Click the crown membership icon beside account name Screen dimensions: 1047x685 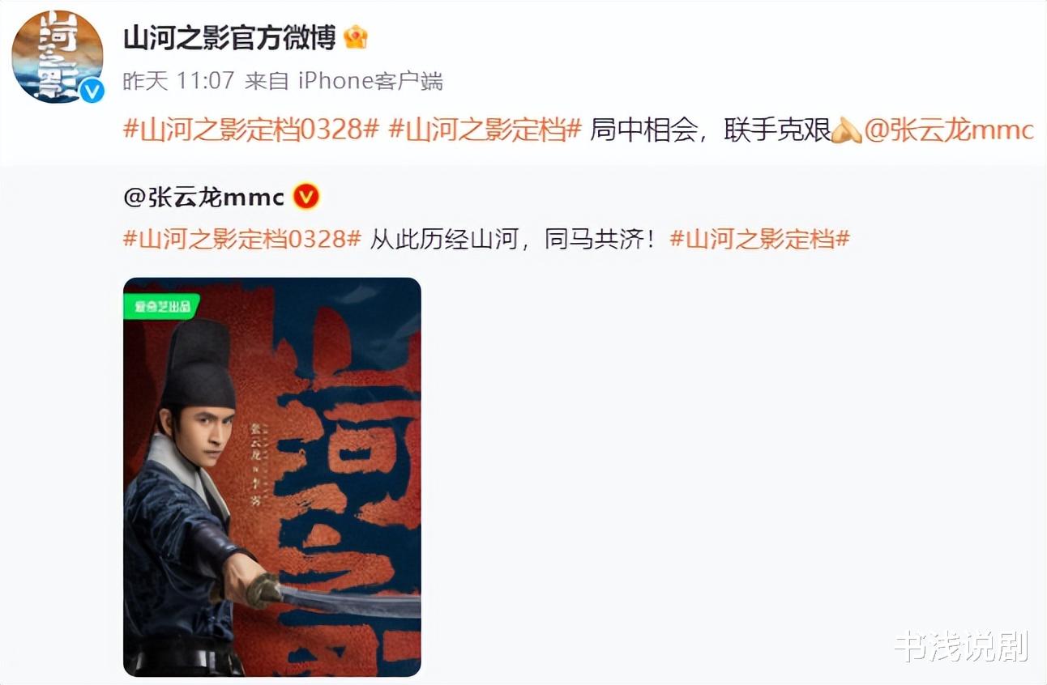356,37
